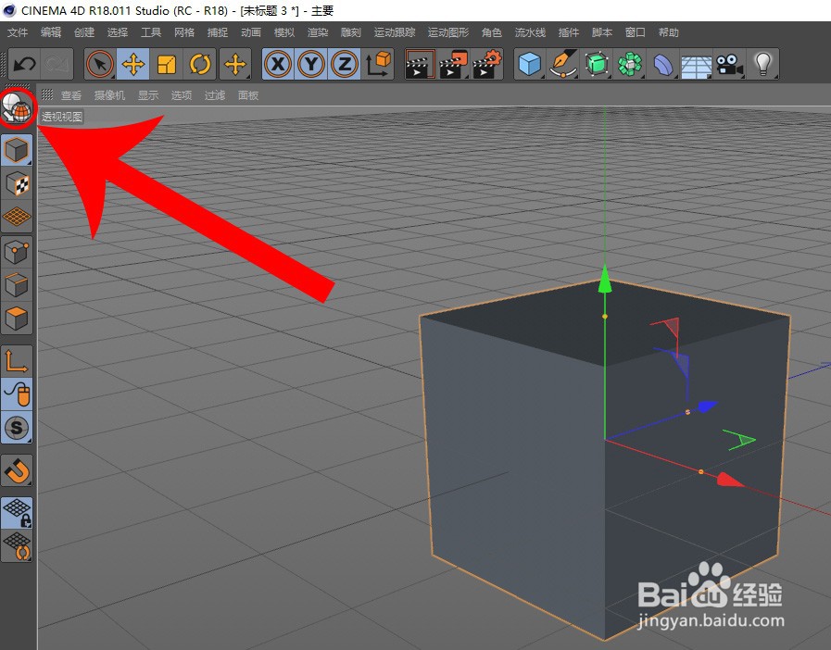Click the Make Editable icon
Screen dimensions: 831x650
17,108
